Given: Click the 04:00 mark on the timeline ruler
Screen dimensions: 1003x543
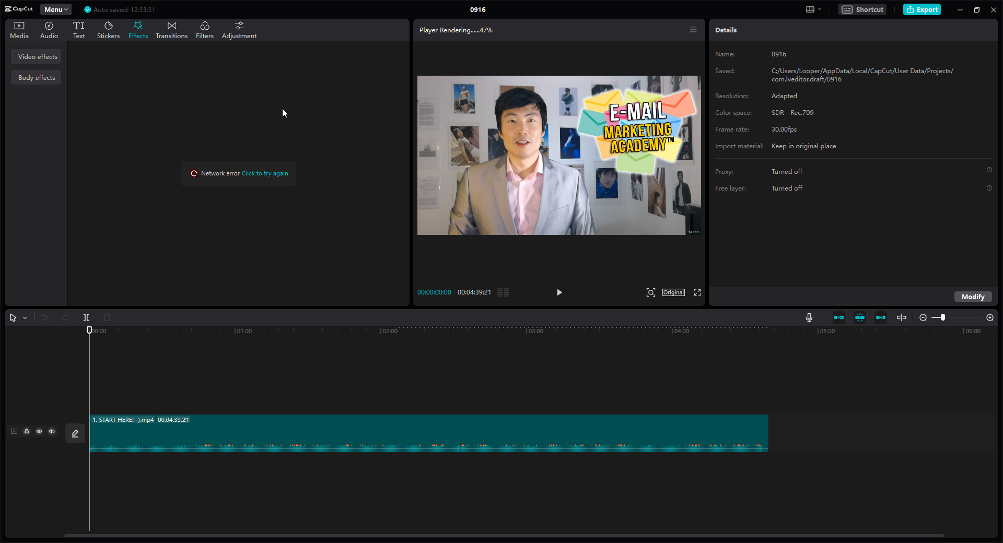Looking at the screenshot, I should pos(681,331).
